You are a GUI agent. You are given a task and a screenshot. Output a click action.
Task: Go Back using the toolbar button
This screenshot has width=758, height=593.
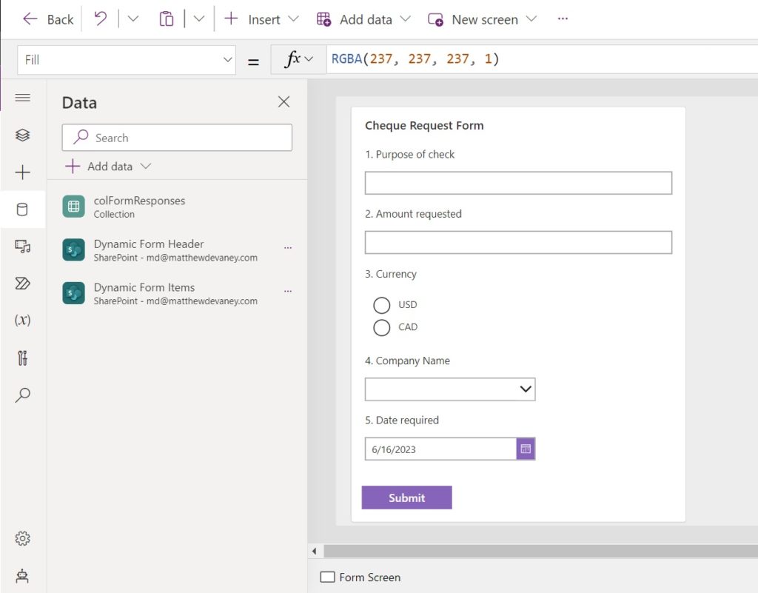click(x=48, y=19)
